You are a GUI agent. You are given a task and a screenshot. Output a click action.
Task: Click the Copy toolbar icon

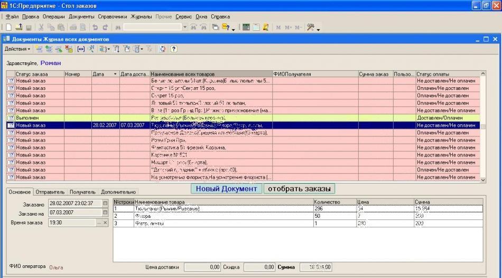tap(51, 27)
